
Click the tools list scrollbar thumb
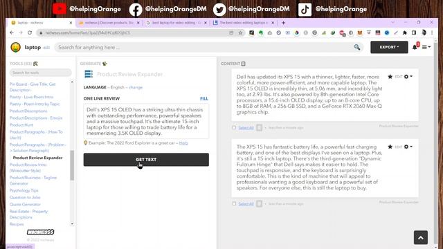[x=72, y=165]
